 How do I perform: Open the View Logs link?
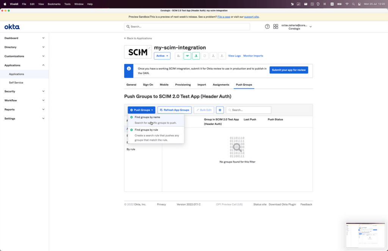pos(234,56)
